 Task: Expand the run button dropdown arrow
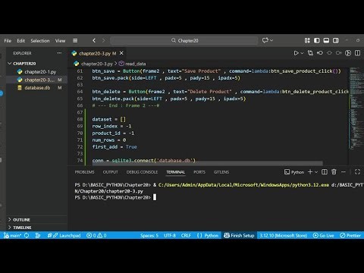[x=302, y=53]
